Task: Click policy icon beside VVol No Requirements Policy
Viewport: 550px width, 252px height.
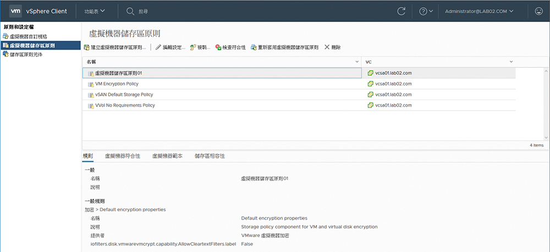Action: click(x=91, y=106)
